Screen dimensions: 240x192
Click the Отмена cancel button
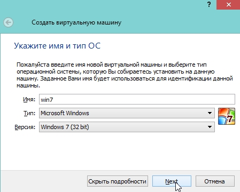pyautogui.click(x=215, y=181)
